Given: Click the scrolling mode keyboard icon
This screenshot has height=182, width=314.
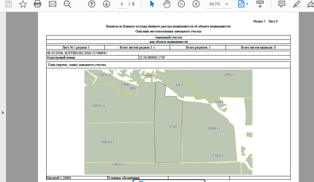Looking at the screenshot, I should click(260, 4).
